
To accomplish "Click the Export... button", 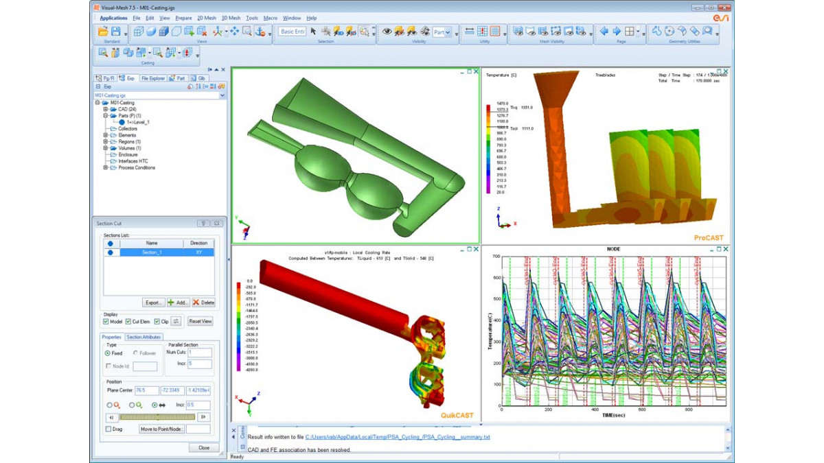I will tap(154, 302).
